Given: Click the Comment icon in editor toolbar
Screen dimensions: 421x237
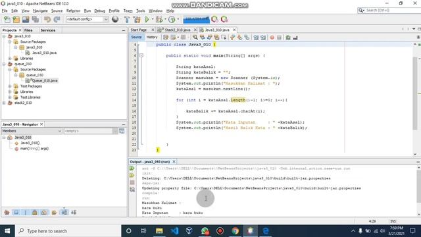Looking at the screenshot, I should (x=288, y=38).
